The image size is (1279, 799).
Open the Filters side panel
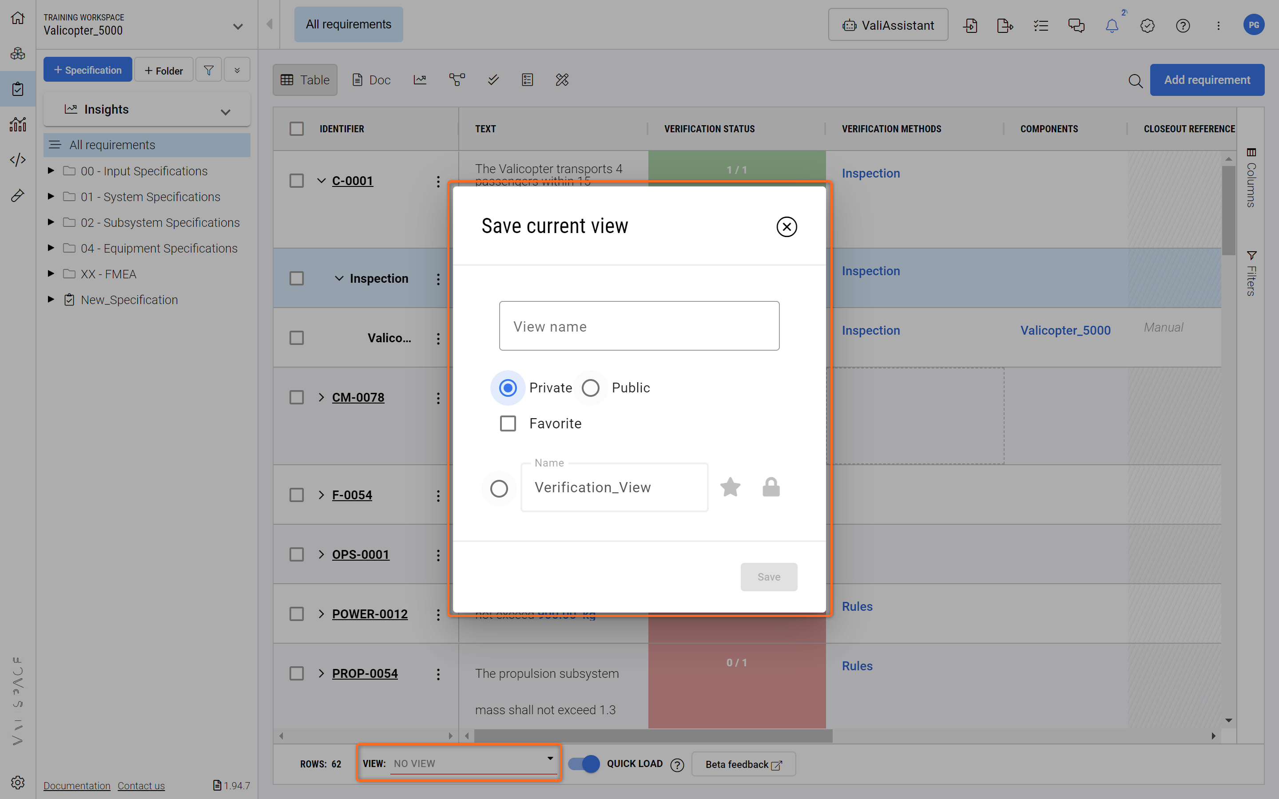(x=1251, y=273)
